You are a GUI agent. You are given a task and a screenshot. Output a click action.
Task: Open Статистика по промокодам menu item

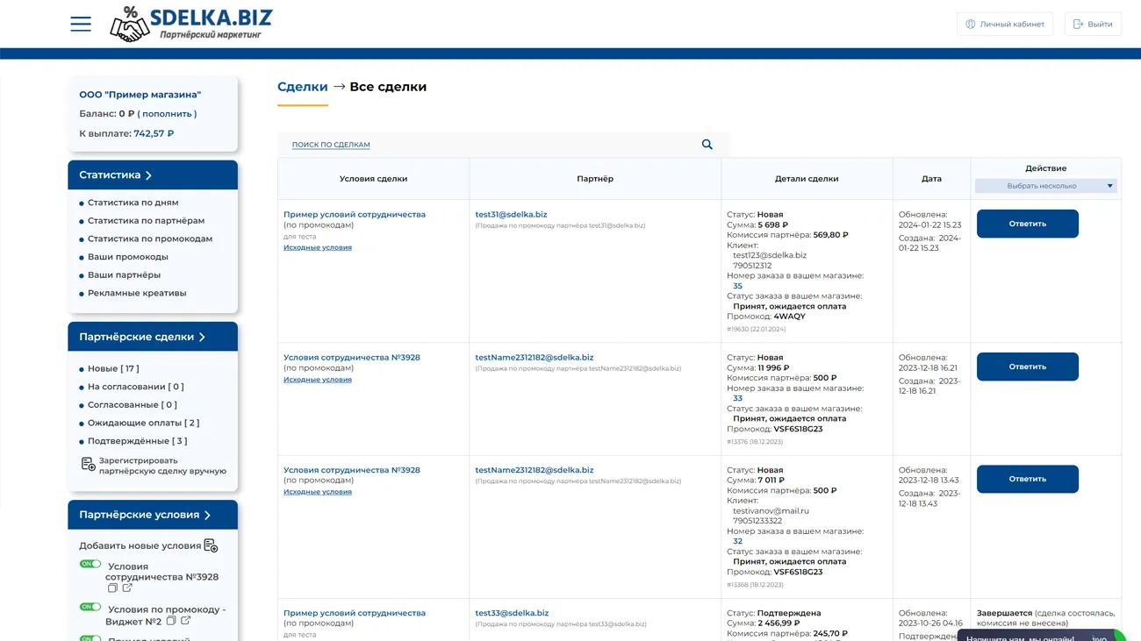149,239
